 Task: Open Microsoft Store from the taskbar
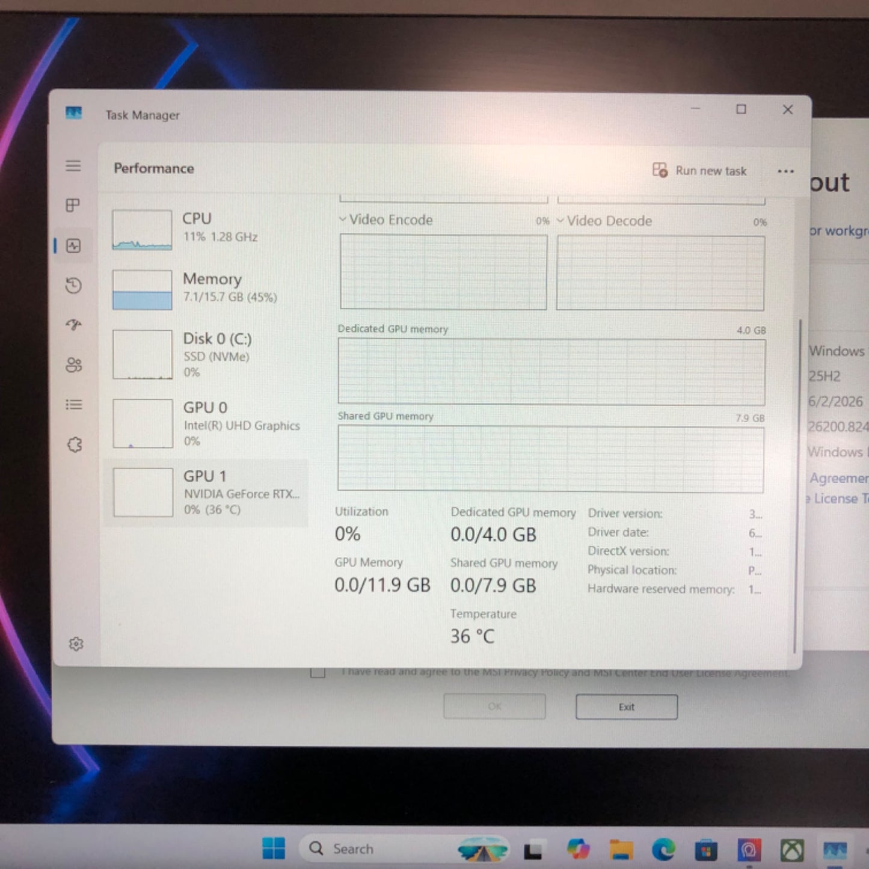(x=706, y=850)
